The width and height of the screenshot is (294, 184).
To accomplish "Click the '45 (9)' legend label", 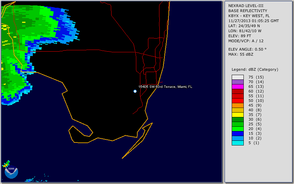I will 255,105.
